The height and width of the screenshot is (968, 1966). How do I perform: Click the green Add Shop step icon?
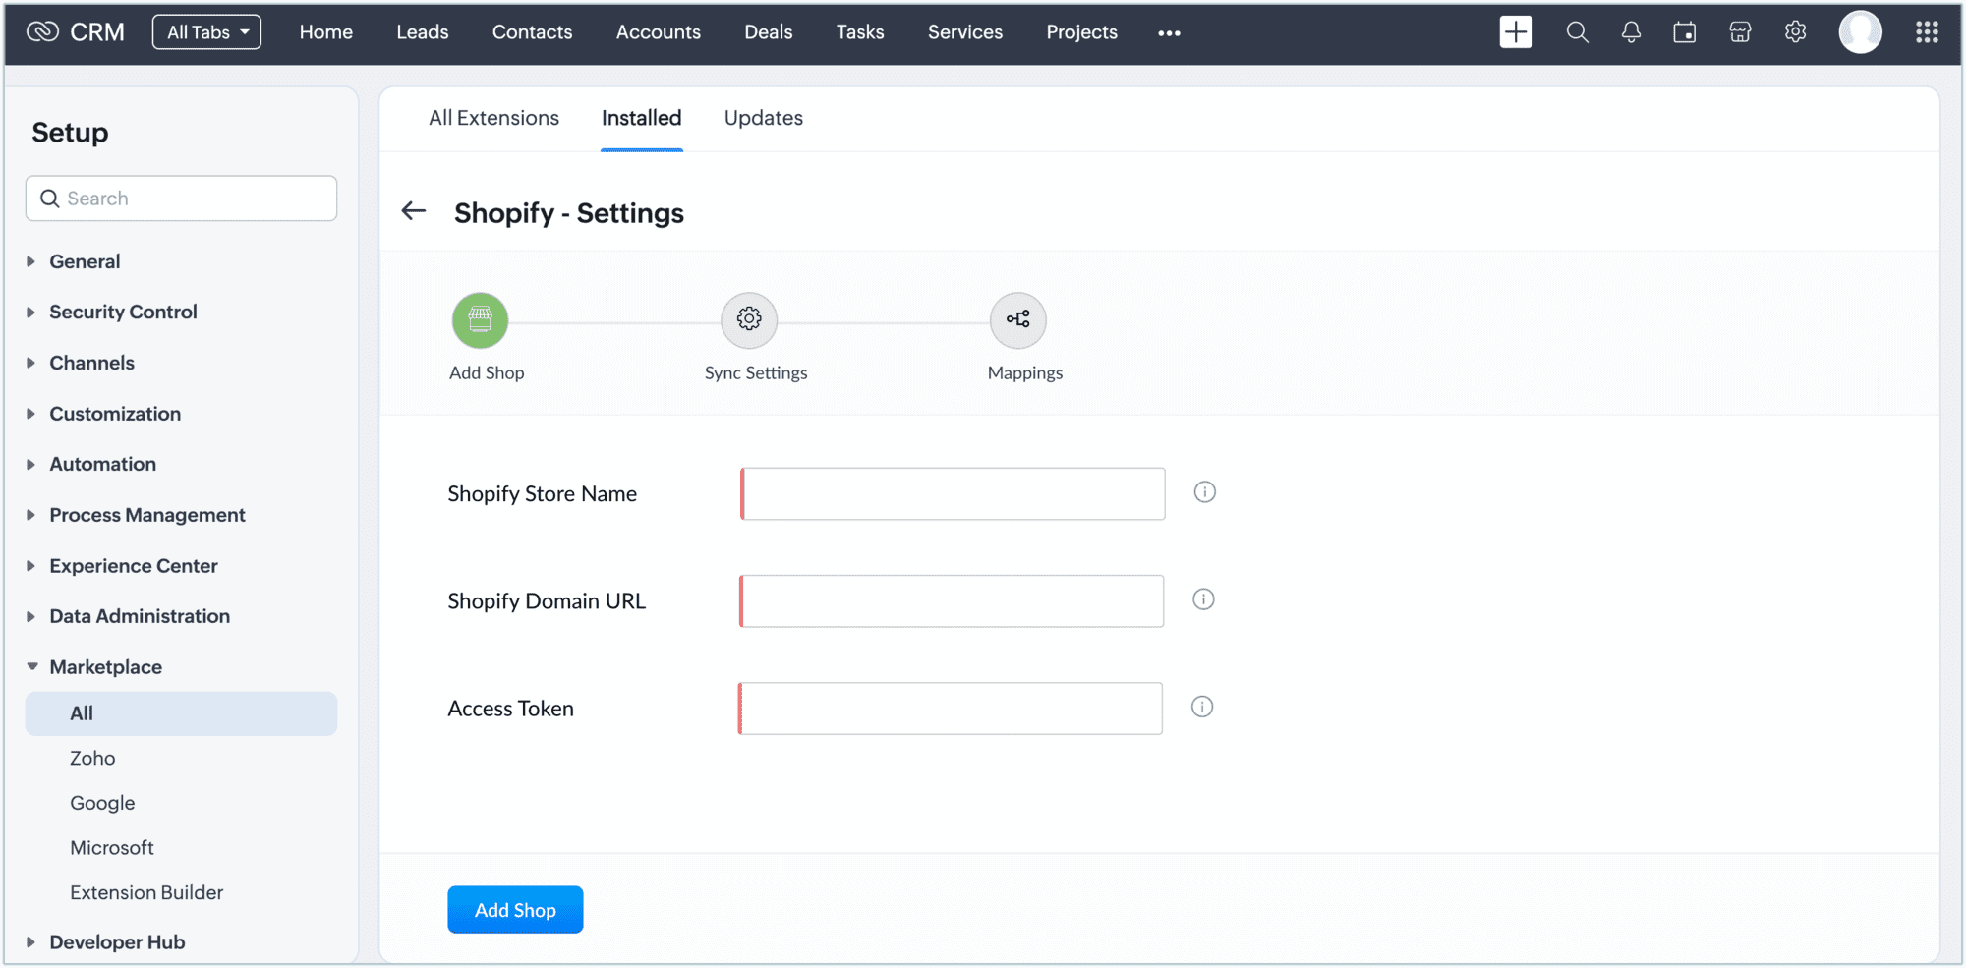tap(480, 320)
